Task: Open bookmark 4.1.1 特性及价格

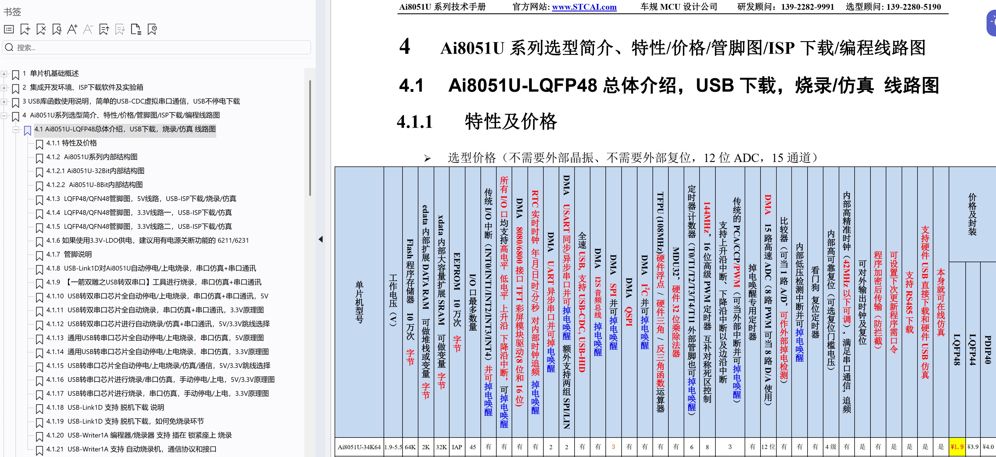Action: click(x=72, y=143)
